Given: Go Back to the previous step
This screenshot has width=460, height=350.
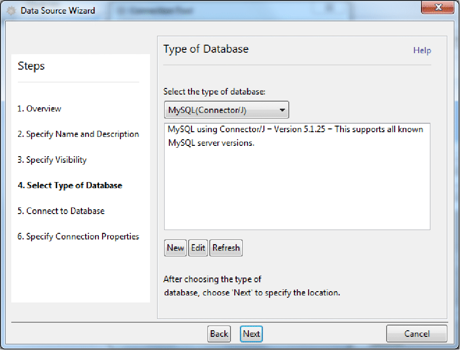Looking at the screenshot, I should (219, 334).
